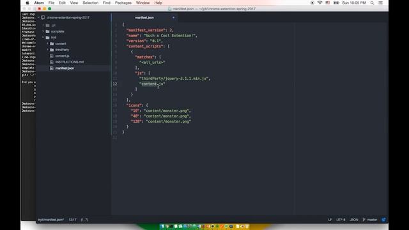Select manifest.json in tree view

pos(65,68)
